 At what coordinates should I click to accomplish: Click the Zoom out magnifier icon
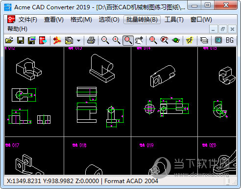[105, 40]
